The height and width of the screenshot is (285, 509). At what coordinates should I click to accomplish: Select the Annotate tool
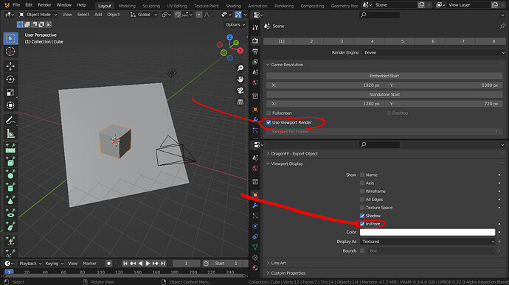[x=10, y=120]
